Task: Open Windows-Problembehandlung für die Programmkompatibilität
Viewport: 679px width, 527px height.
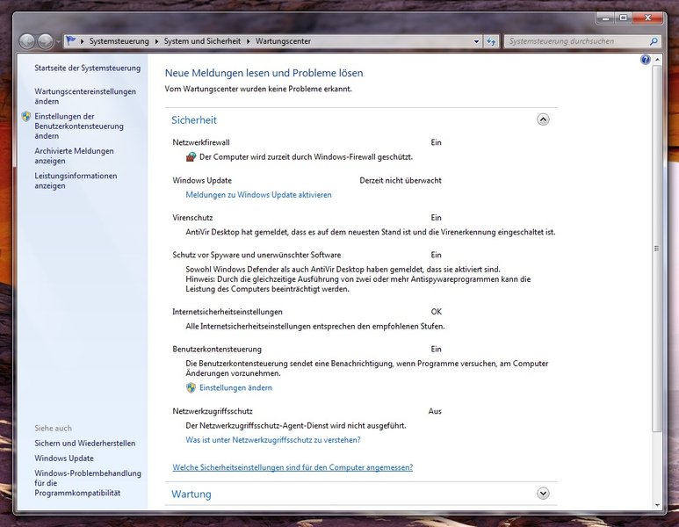Action: [88, 483]
